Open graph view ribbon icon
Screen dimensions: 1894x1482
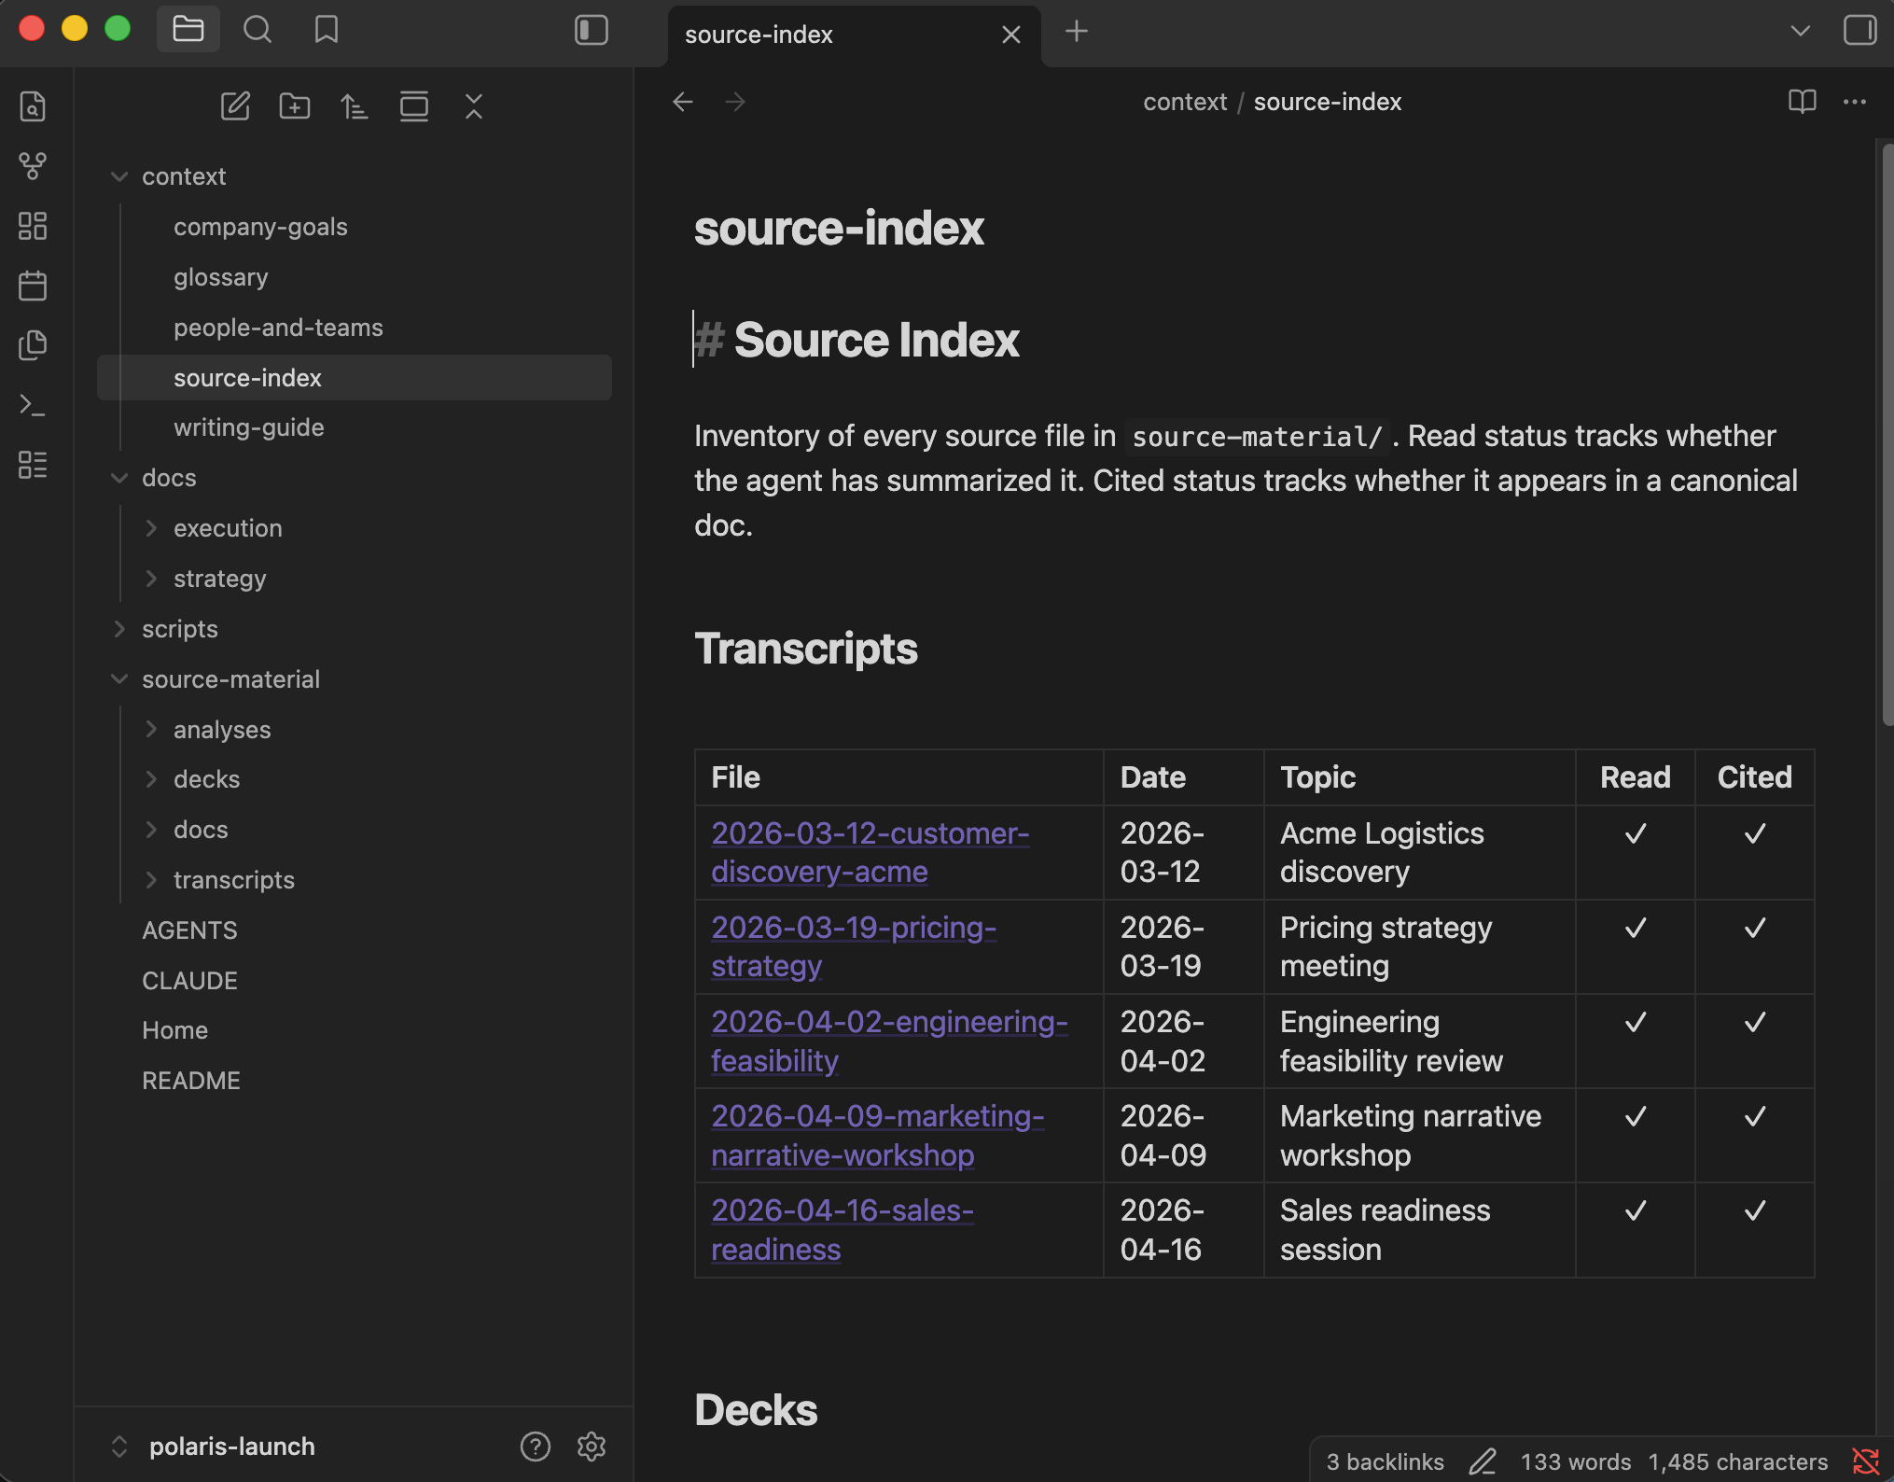33,166
